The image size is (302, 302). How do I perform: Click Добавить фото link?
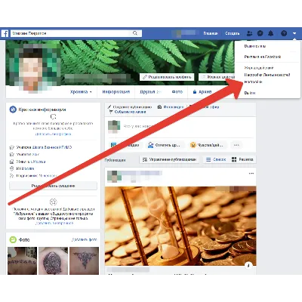coord(84,239)
